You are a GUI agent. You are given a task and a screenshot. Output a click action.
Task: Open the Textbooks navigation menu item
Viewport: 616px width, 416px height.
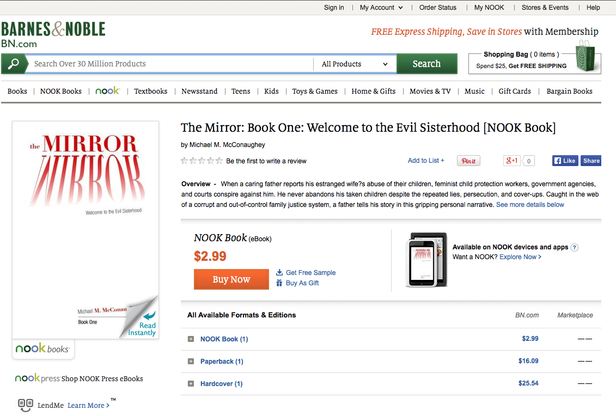tap(150, 91)
